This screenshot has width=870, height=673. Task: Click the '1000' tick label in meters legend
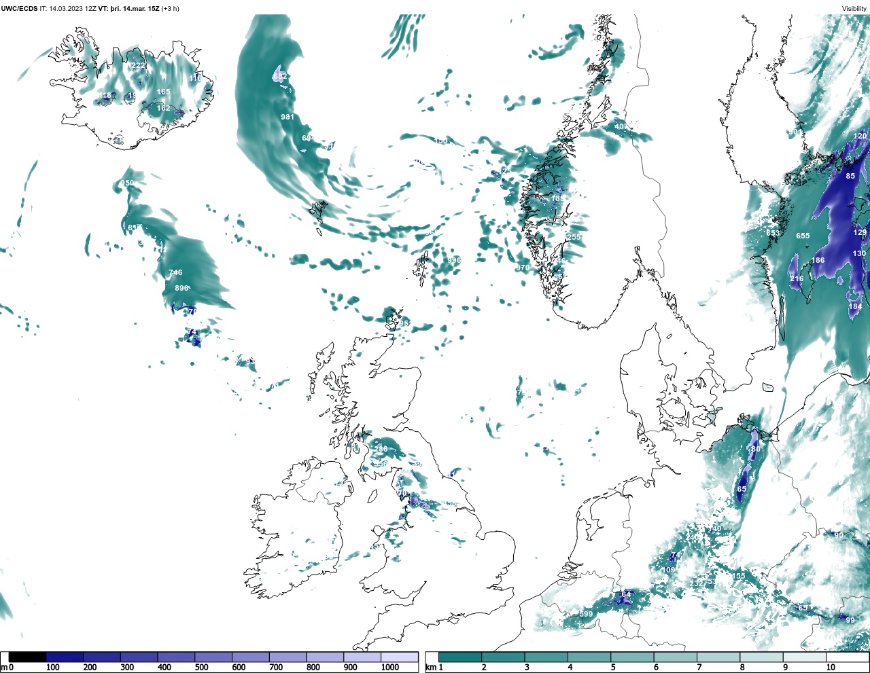click(x=390, y=668)
